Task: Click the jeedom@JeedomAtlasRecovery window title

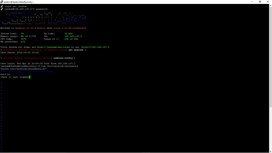Action: pyautogui.click(x=19, y=2)
